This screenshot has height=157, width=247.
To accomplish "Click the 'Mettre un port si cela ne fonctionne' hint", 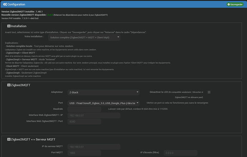I will pyautogui.click(x=178, y=103).
